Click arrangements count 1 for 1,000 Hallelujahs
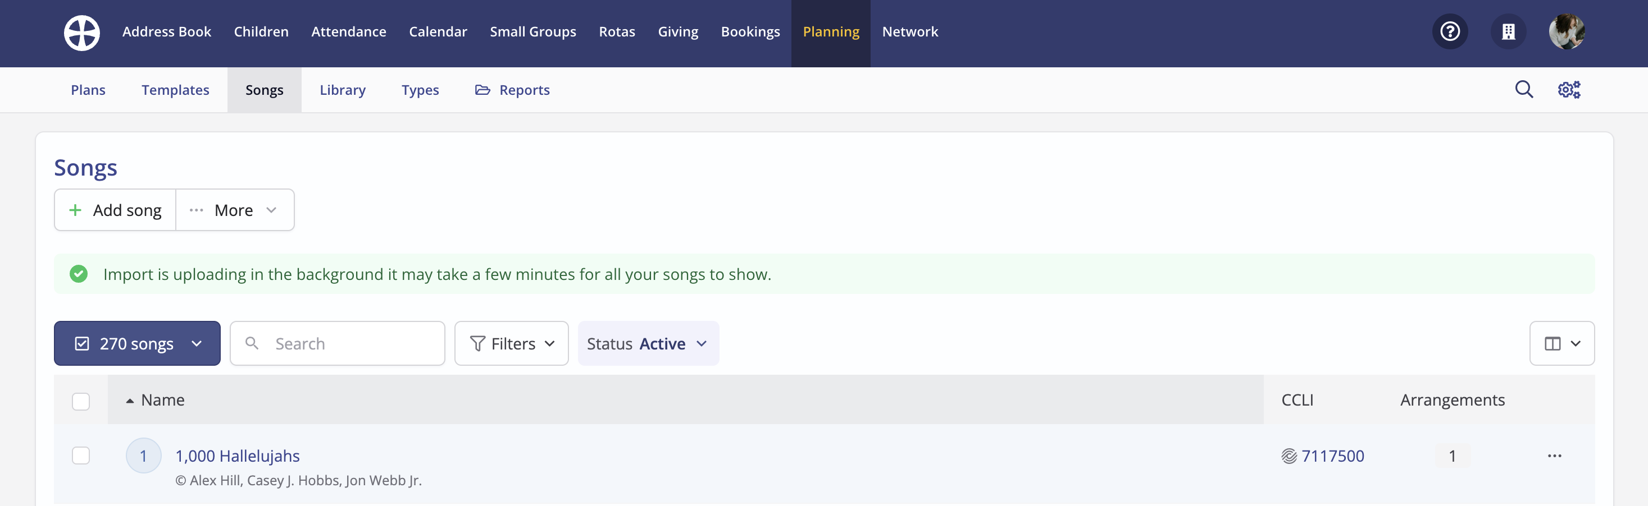This screenshot has height=506, width=1648. pyautogui.click(x=1452, y=456)
